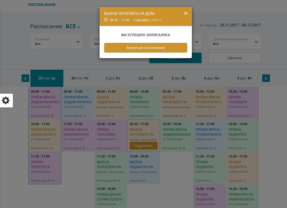Switch to the 2 Дек, Сб tab

(145, 78)
